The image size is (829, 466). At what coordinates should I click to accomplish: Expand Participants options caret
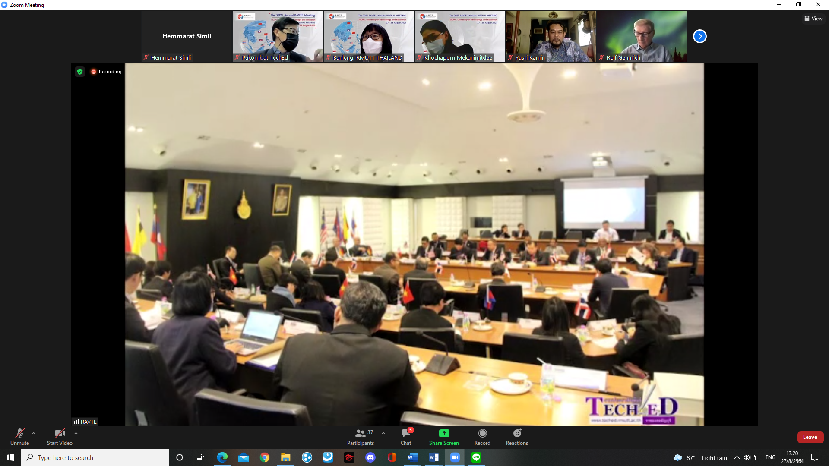pos(383,433)
